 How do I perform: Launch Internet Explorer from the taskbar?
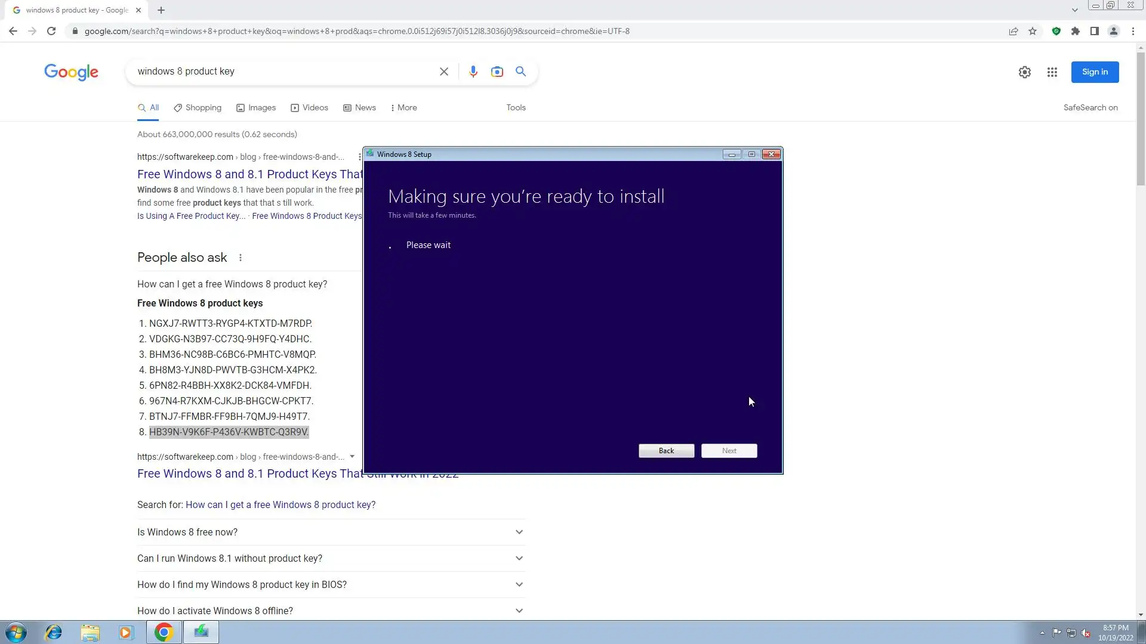pyautogui.click(x=54, y=632)
